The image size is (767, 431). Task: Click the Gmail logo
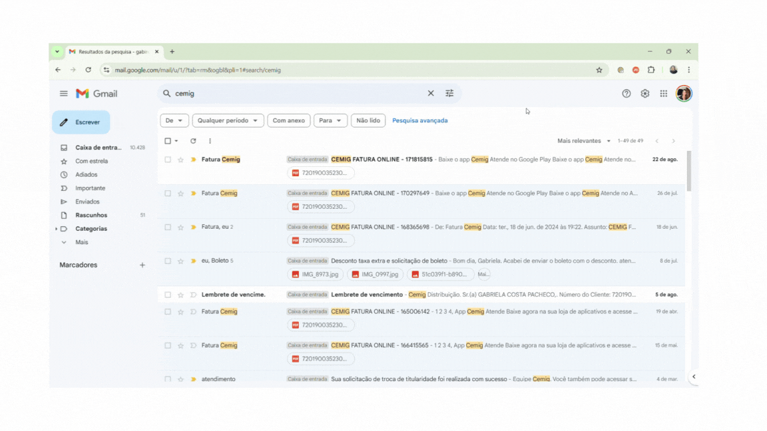point(97,93)
